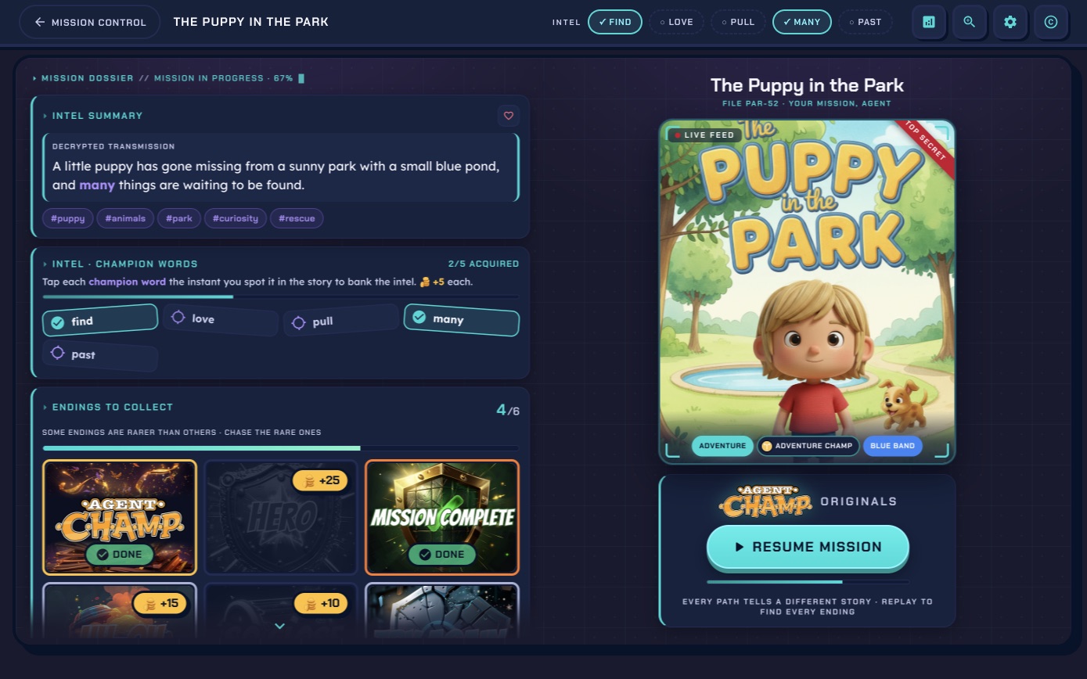1087x679 pixels.
Task: Select the #curiosity tag
Action: pos(236,218)
